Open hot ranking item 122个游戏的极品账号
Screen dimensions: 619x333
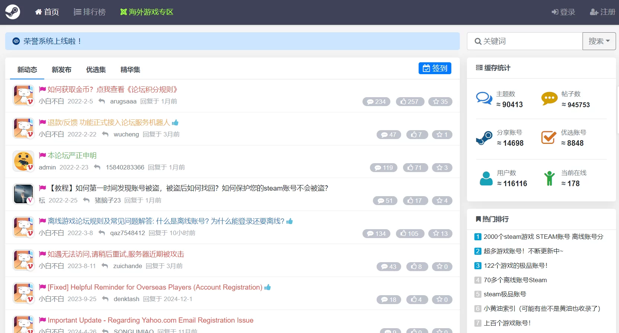515,266
